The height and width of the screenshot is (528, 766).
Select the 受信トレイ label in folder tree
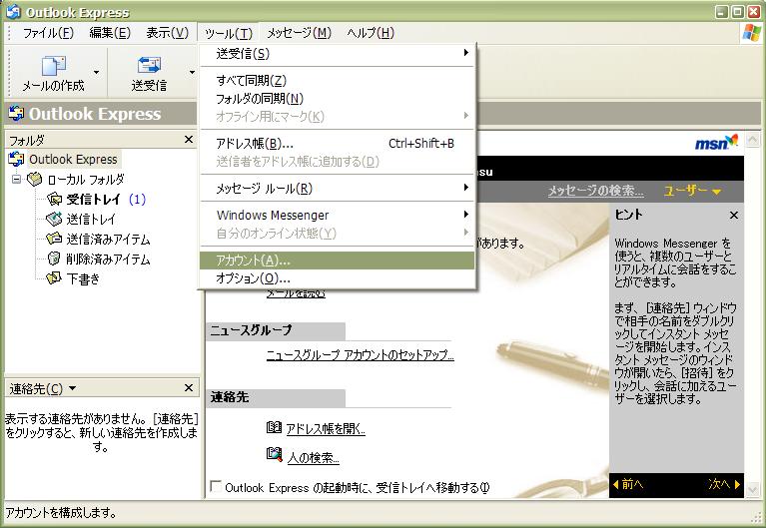pos(93,200)
